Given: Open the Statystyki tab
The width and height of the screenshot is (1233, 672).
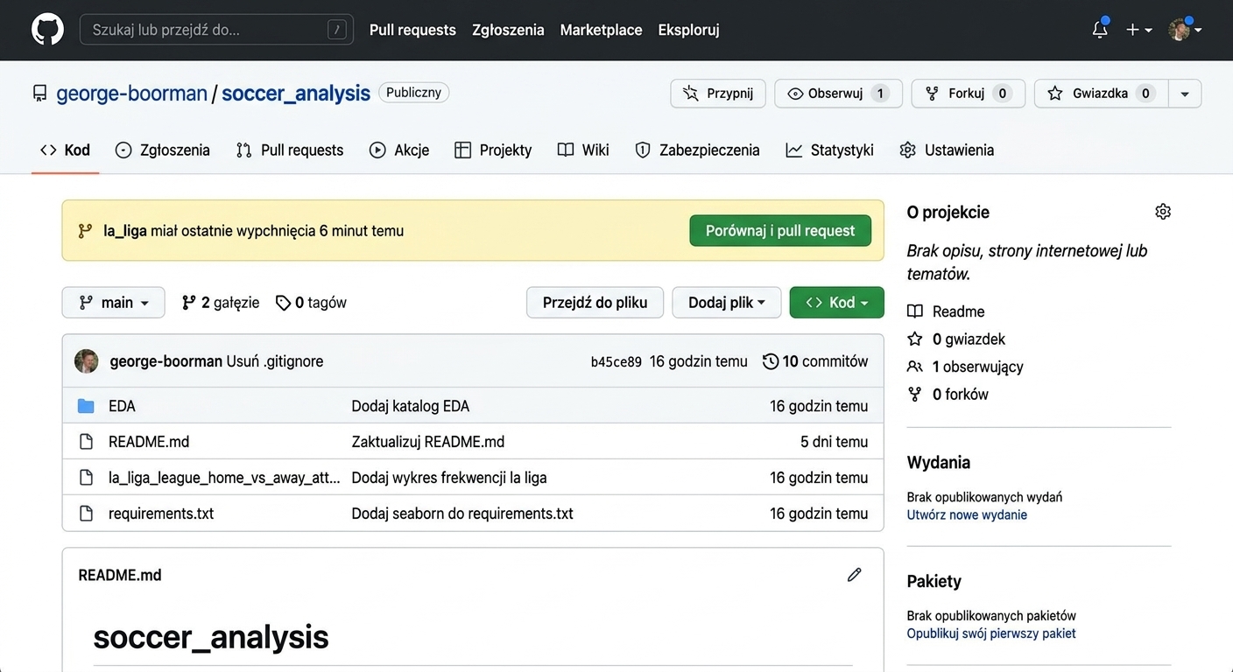Looking at the screenshot, I should pos(830,150).
